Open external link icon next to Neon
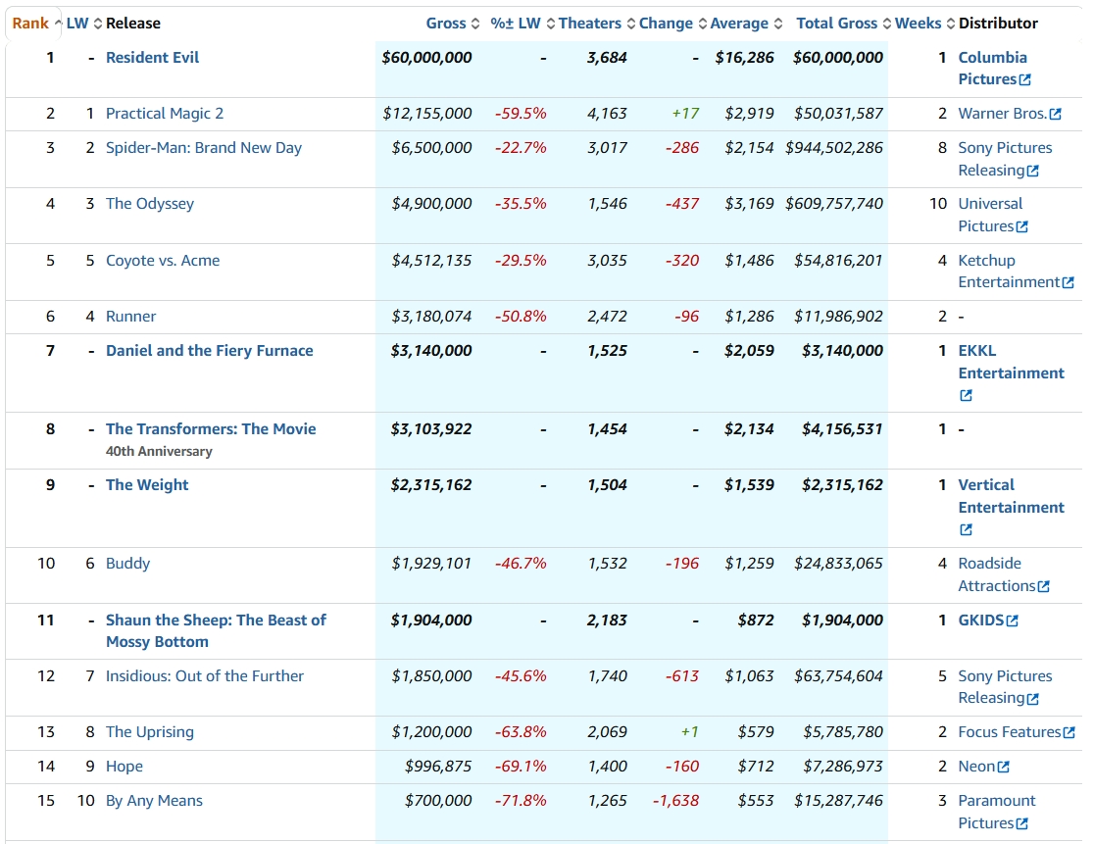 pyautogui.click(x=1003, y=767)
